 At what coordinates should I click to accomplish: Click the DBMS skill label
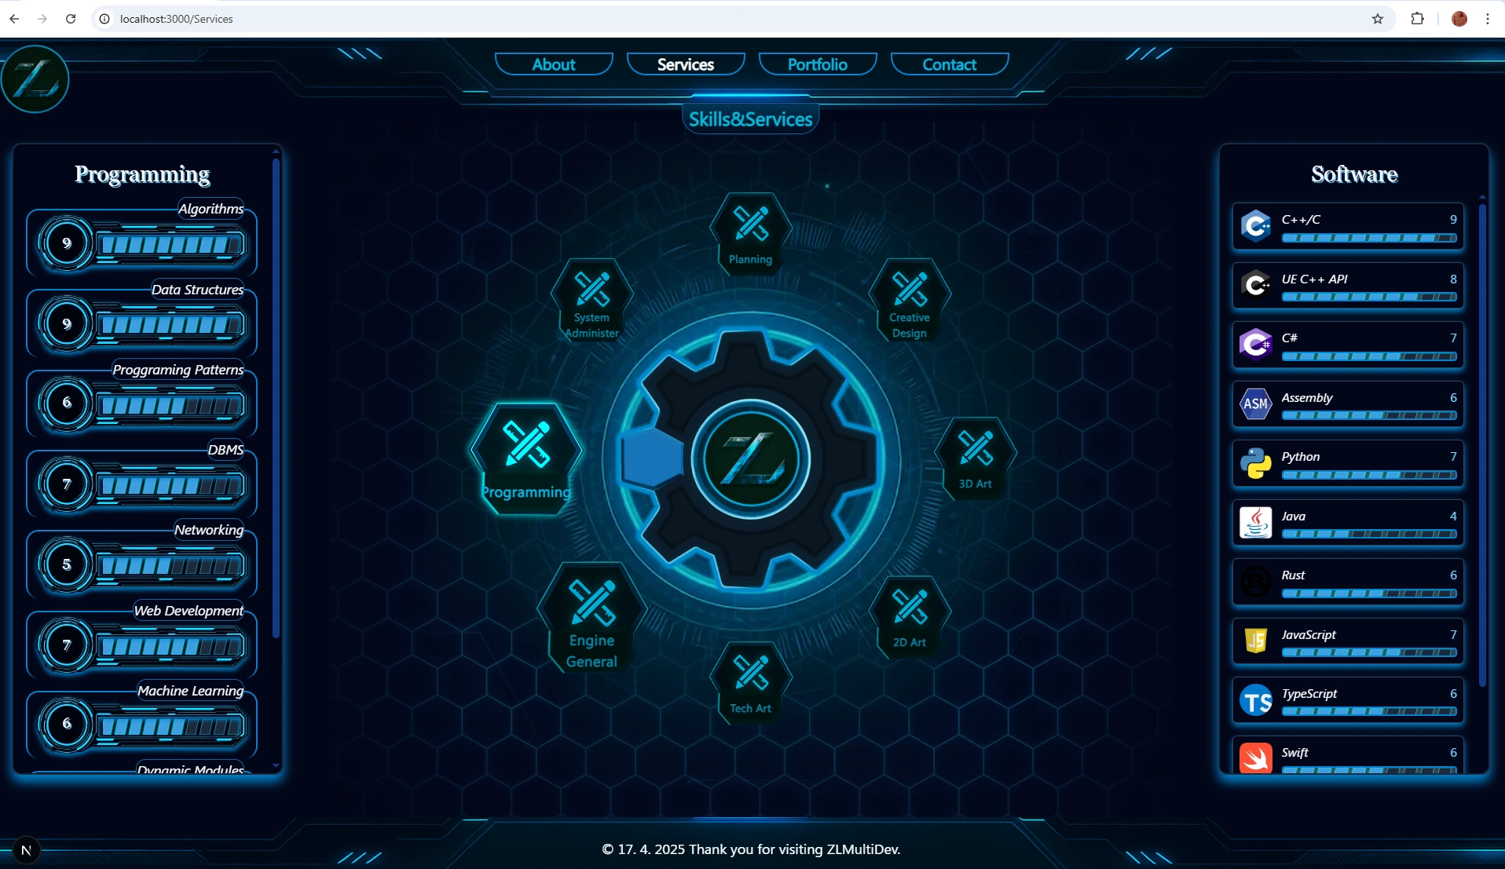pyautogui.click(x=225, y=450)
